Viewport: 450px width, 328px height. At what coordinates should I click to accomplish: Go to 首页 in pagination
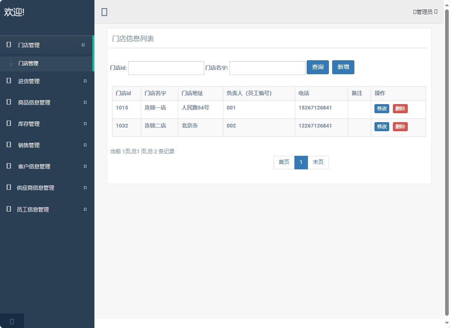tap(284, 162)
